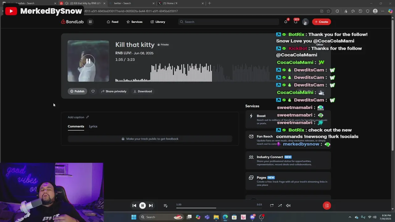Screen dimensions: 395x222
Task: Open Microsoft Teams from taskbar
Action: 207,217
